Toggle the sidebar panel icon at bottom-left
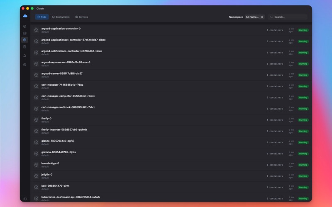 (25, 199)
